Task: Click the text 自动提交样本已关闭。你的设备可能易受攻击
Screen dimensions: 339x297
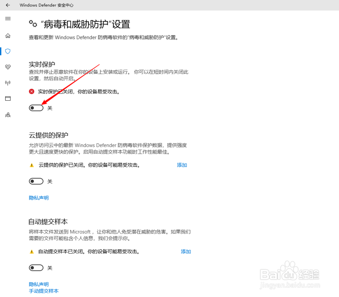Action: coord(89,251)
